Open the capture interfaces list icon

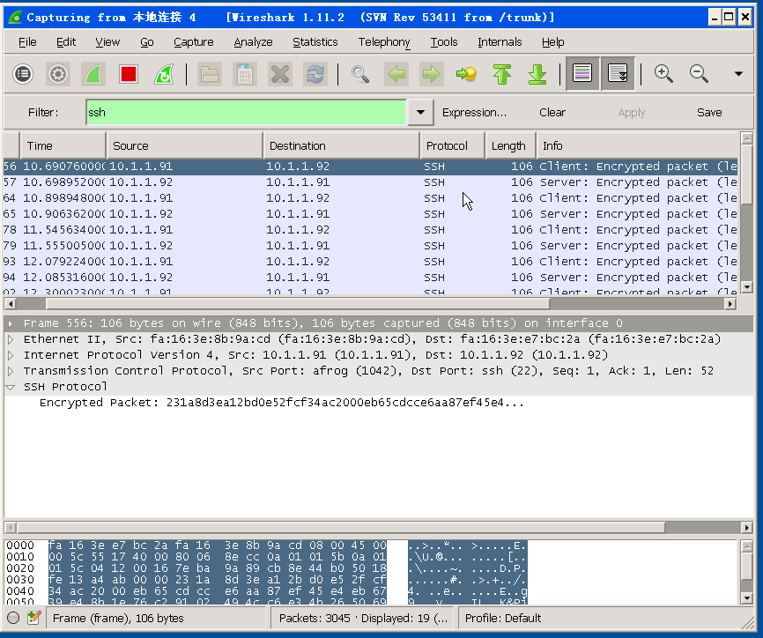pos(23,74)
